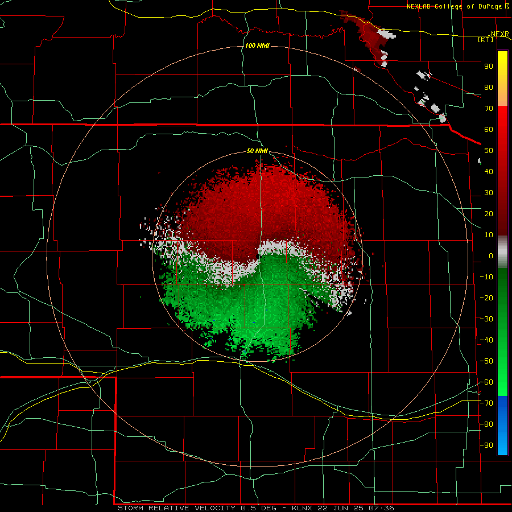Click the -40 value on the velocity scale
This screenshot has height=512, width=512.
(x=486, y=340)
